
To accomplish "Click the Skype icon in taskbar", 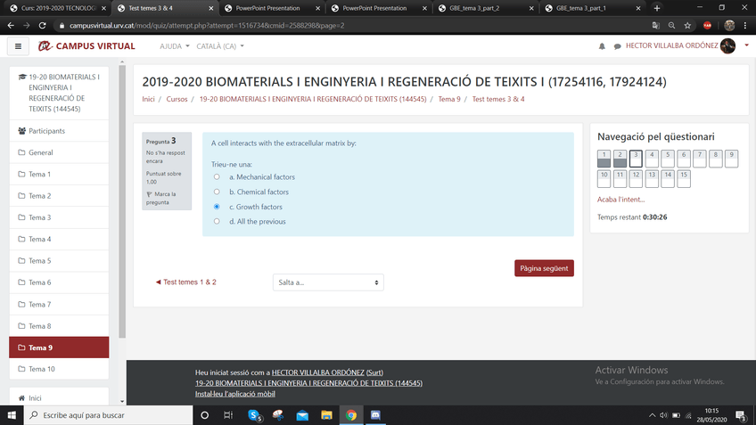I will 254,415.
